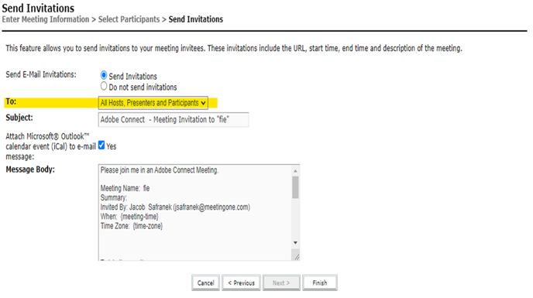
Task: Select the Send Invitations radio button
Action: click(x=104, y=75)
